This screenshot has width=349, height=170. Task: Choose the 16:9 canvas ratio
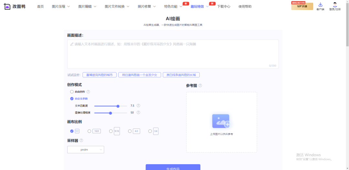pyautogui.click(x=89, y=131)
